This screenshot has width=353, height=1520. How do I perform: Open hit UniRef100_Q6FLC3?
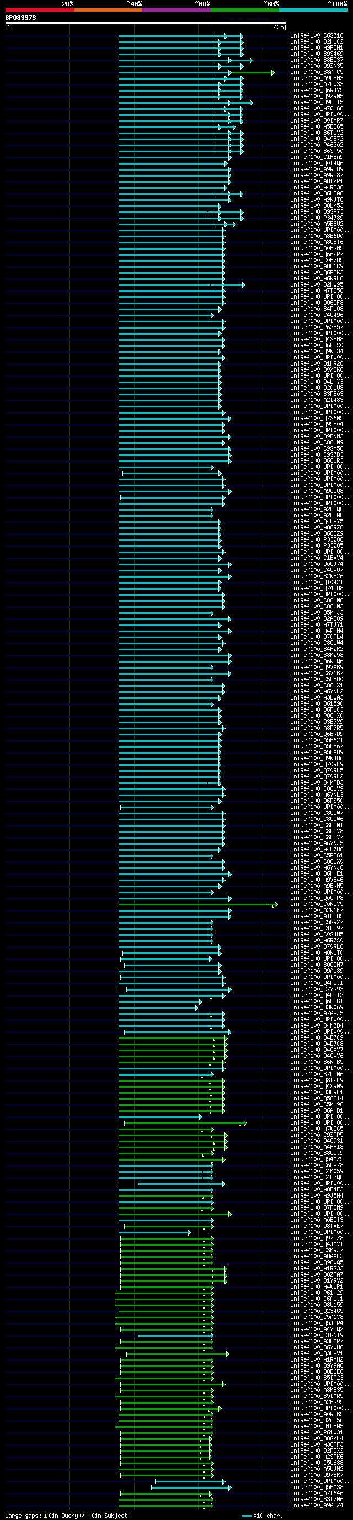317,710
